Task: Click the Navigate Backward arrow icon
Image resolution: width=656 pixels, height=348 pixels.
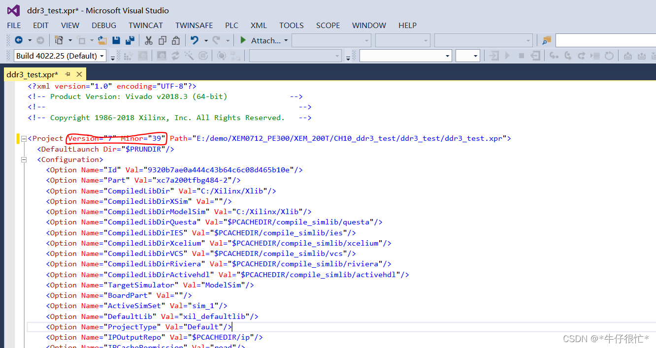Action: pyautogui.click(x=19, y=40)
